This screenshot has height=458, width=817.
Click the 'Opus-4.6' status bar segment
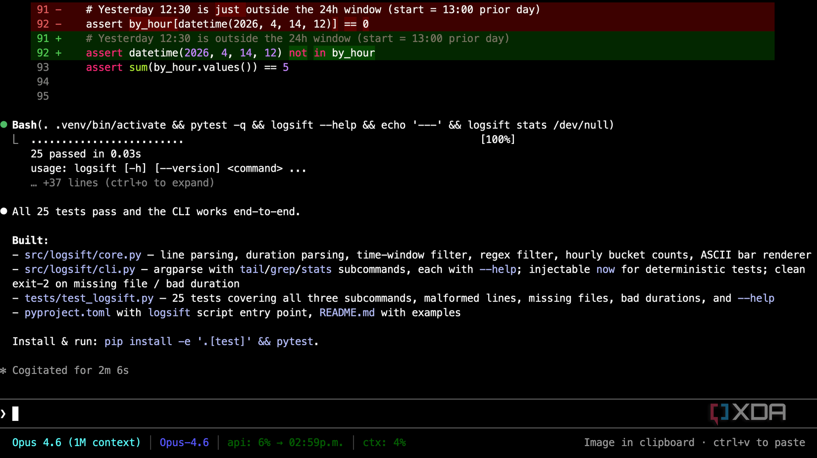click(x=184, y=443)
